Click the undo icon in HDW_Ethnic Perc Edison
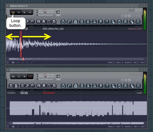Screen dimensions: 153x132 click(x=63, y=22)
